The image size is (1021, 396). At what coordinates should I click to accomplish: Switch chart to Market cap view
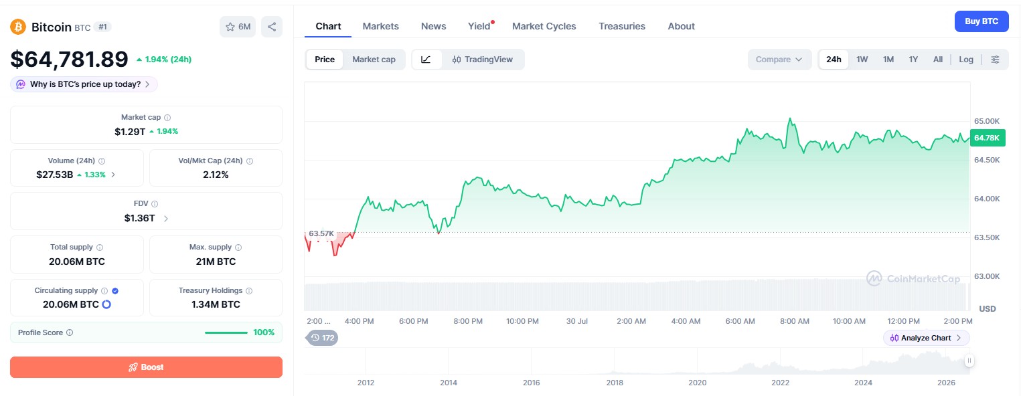[x=374, y=60]
